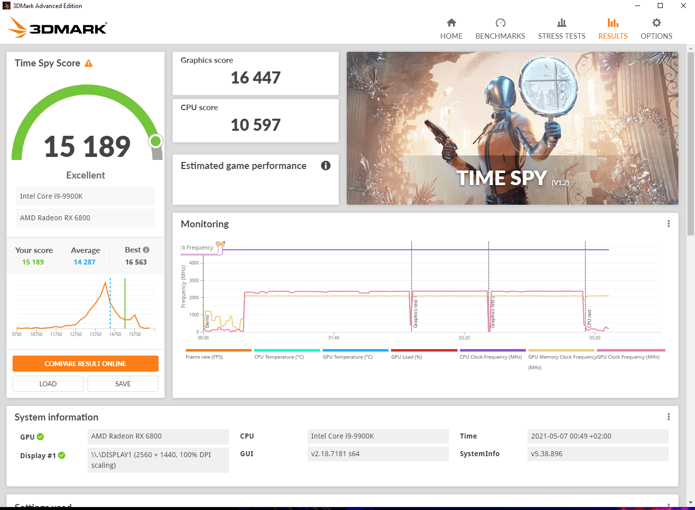Open the Monitoring panel three-dot menu
Screen dimensions: 695x510
tap(668, 224)
